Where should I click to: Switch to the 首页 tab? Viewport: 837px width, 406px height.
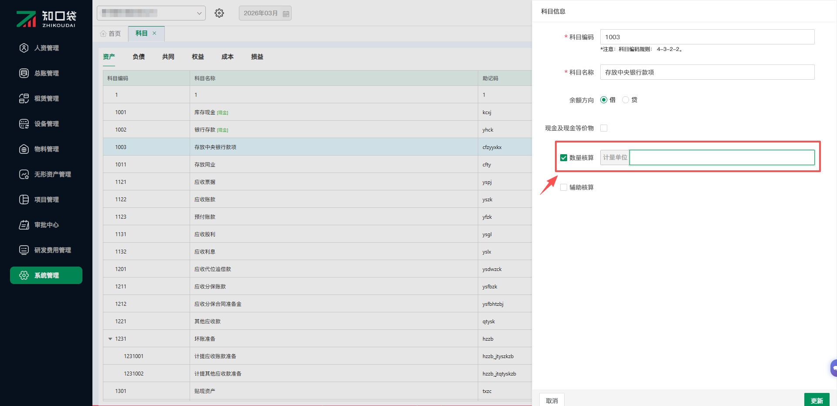click(110, 34)
